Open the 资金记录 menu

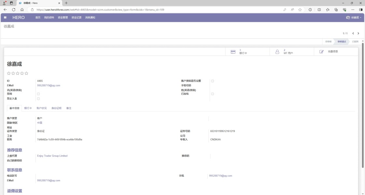[76, 18]
